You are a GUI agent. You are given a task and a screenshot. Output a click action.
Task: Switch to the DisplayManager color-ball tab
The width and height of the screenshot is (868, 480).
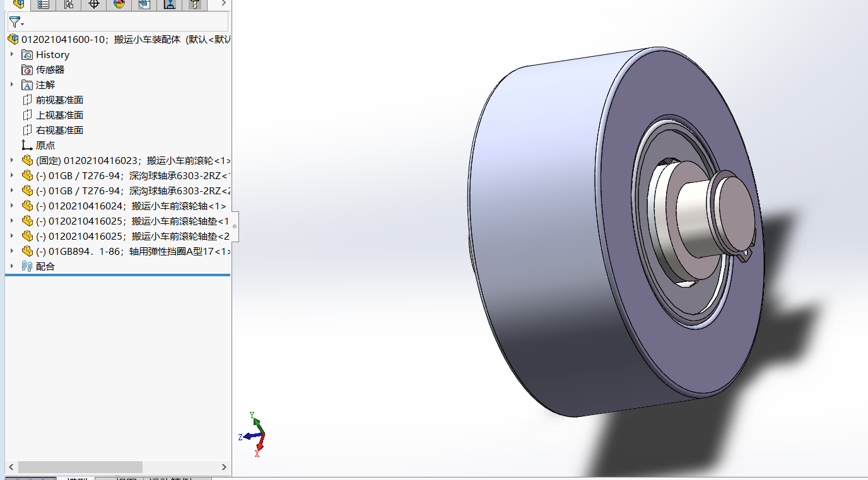(x=119, y=4)
